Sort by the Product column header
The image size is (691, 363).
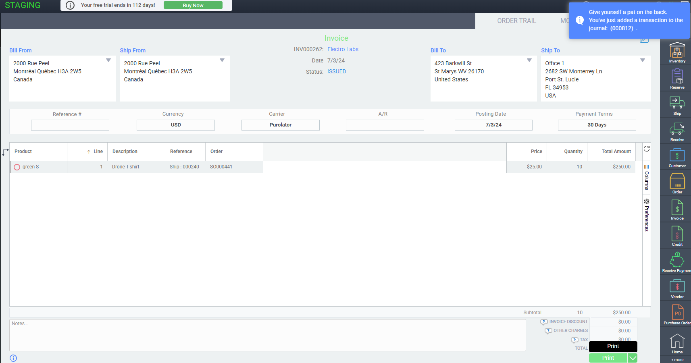[38, 151]
